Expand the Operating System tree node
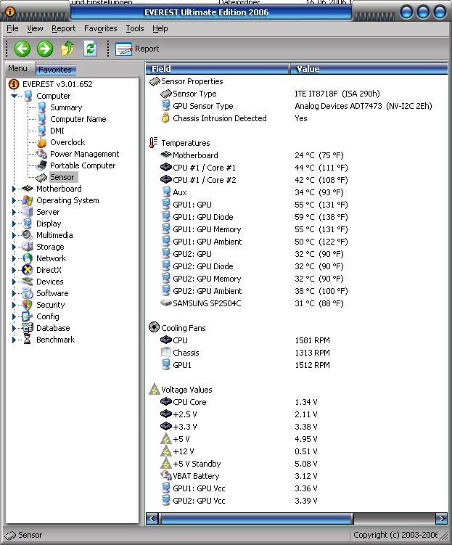Screen dimensions: 452x545 coord(14,200)
